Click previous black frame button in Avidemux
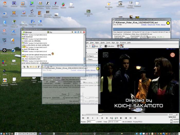Viewport: 180px width, 135px height. point(121,118)
